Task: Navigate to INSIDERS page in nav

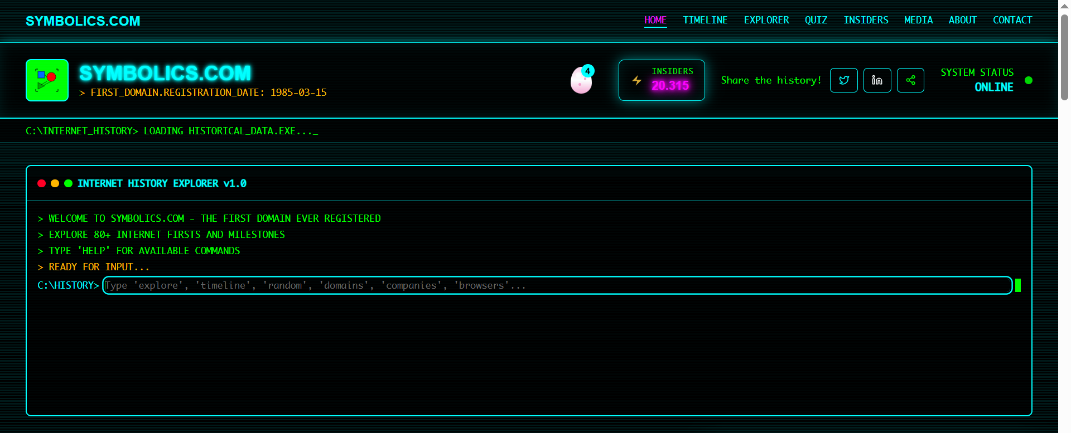Action: coord(866,20)
